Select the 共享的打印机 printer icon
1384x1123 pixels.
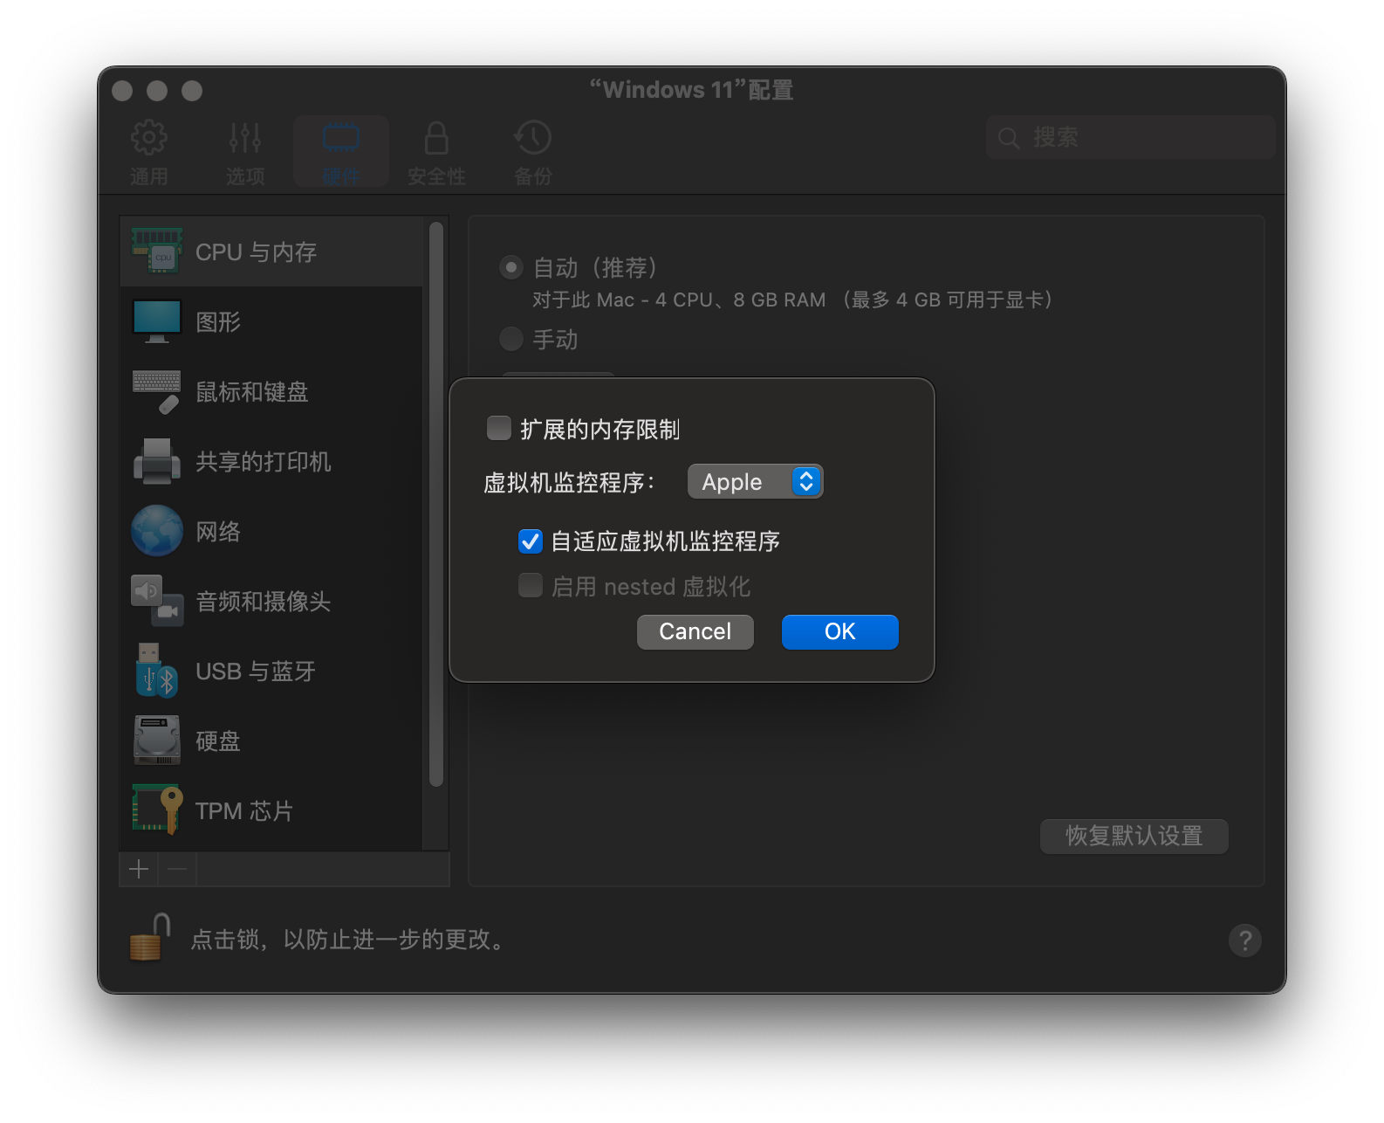[x=157, y=461]
